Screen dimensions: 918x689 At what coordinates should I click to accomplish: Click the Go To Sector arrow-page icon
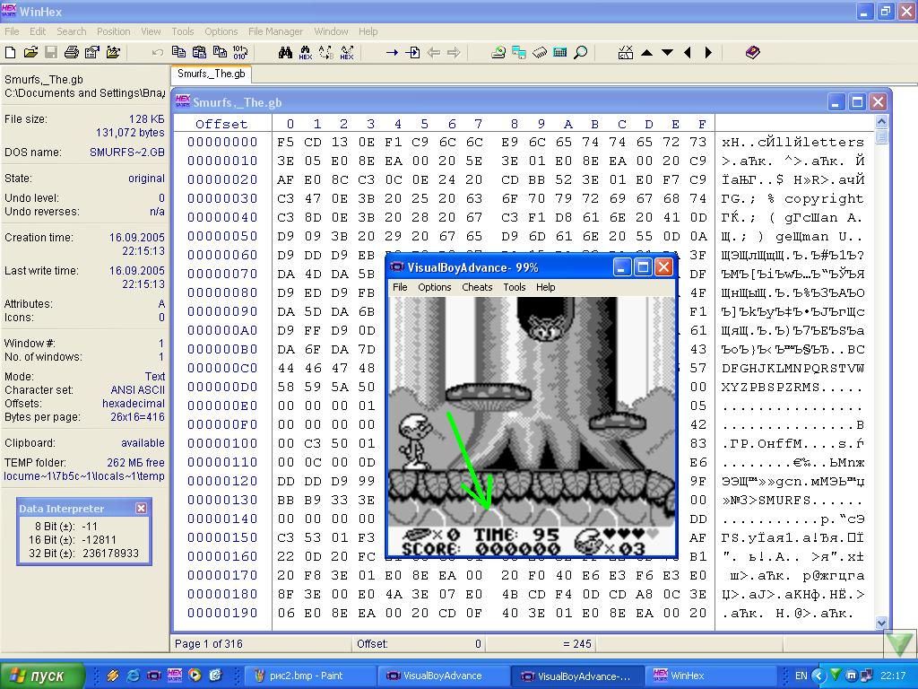(412, 53)
